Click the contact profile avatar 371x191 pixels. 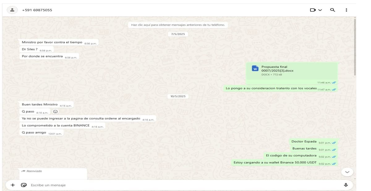(x=12, y=10)
